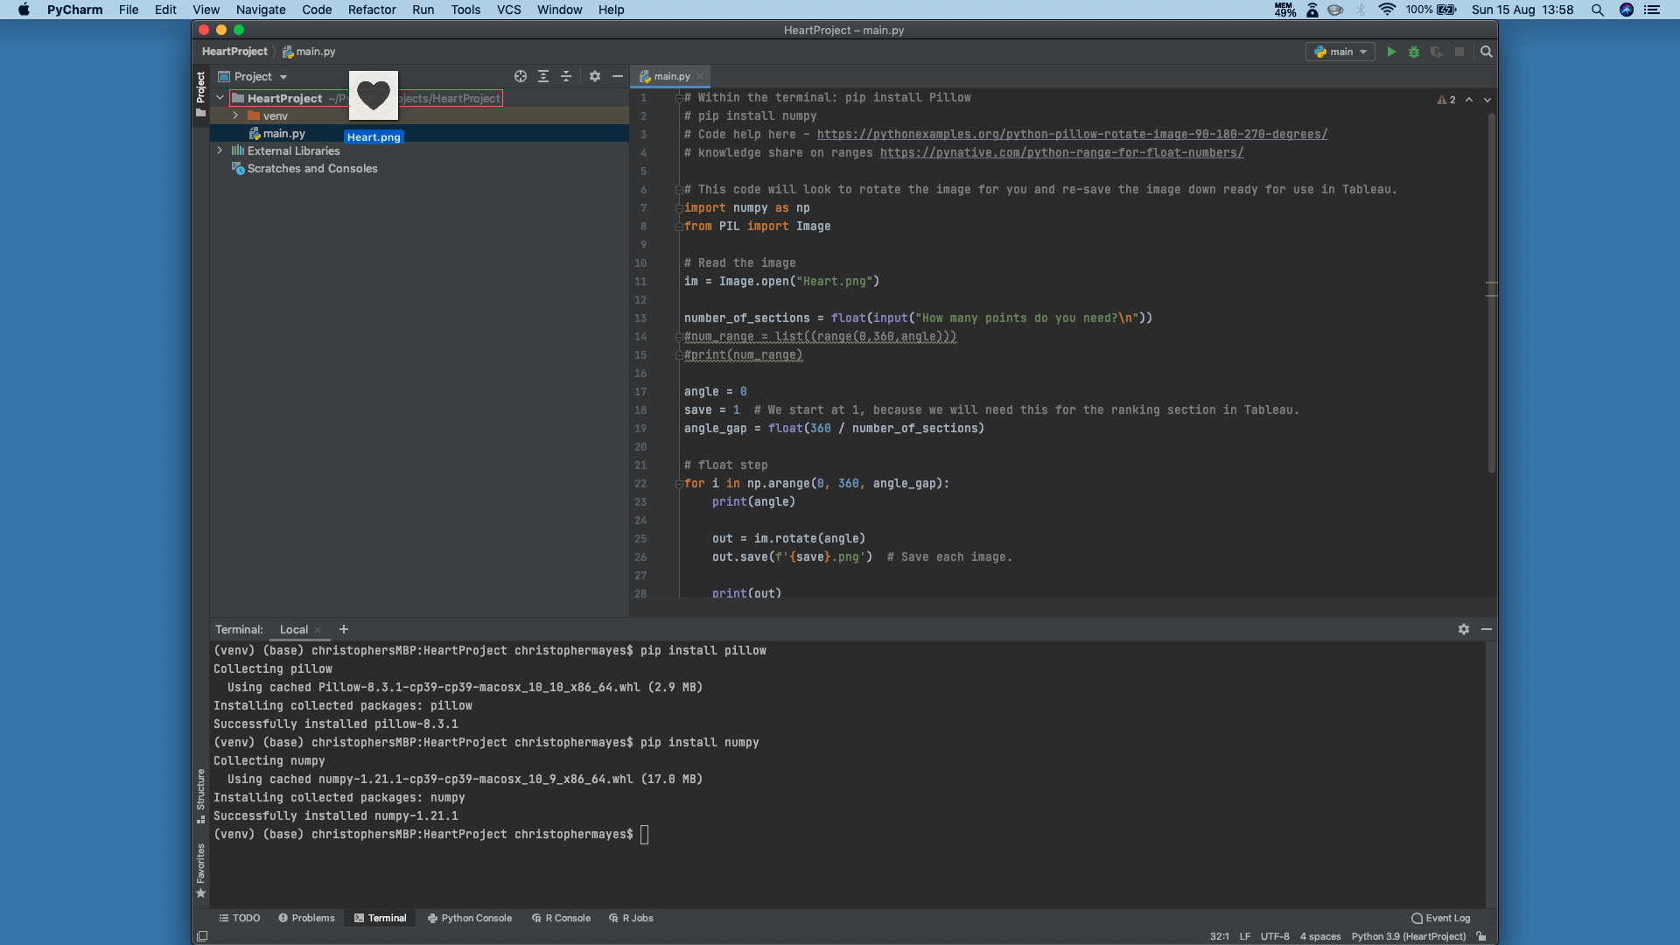This screenshot has height=945, width=1680.
Task: Start debugging with the bug icon
Action: point(1414,52)
